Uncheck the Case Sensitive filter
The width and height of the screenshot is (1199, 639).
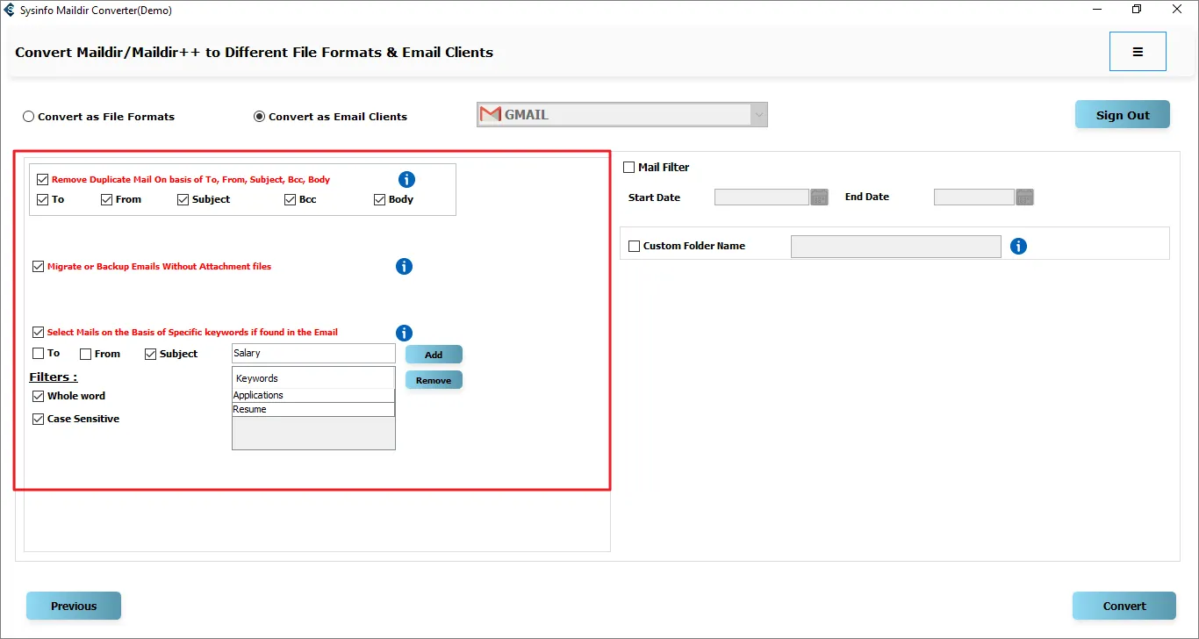[39, 420]
